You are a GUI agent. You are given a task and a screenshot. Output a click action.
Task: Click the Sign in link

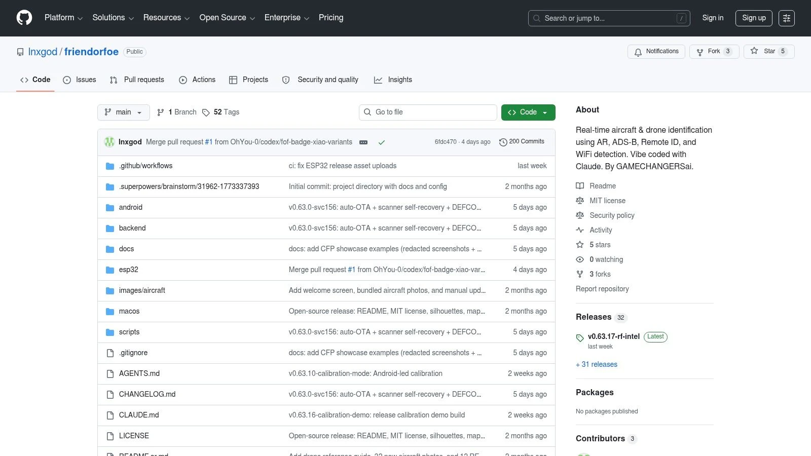713,18
